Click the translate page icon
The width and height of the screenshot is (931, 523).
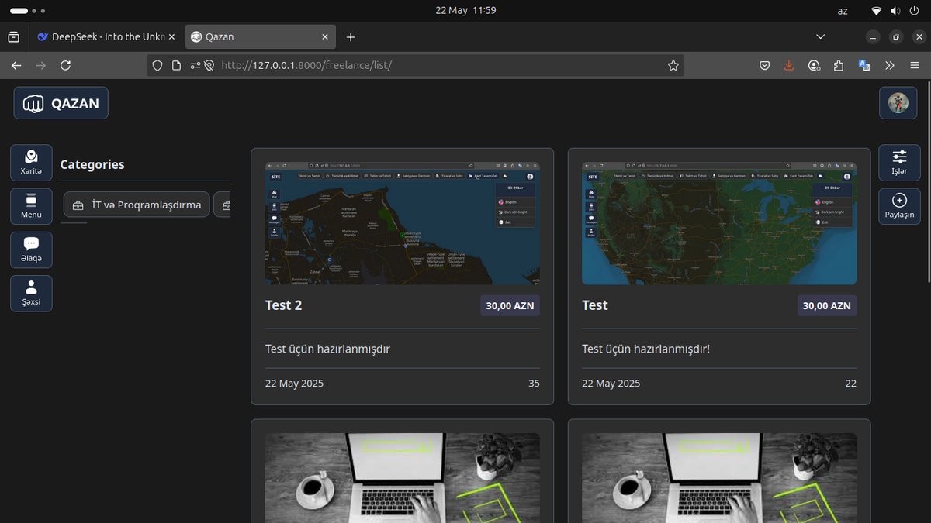864,66
